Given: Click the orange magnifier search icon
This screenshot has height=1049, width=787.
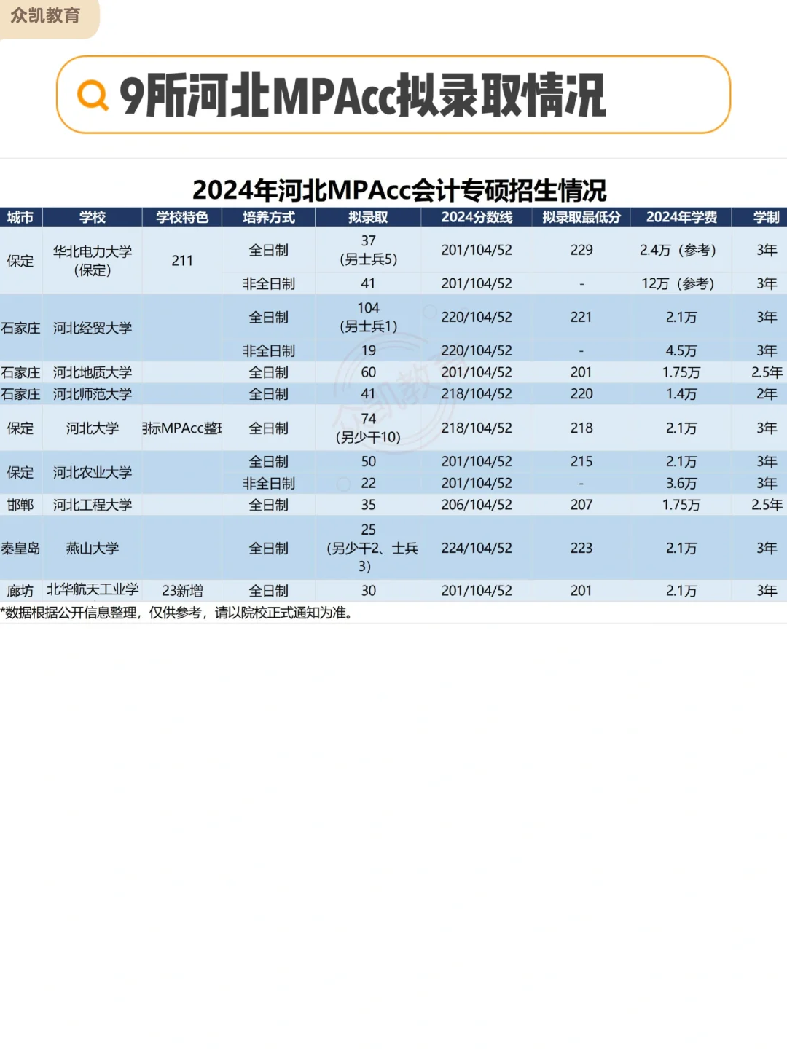Looking at the screenshot, I should 93,95.
